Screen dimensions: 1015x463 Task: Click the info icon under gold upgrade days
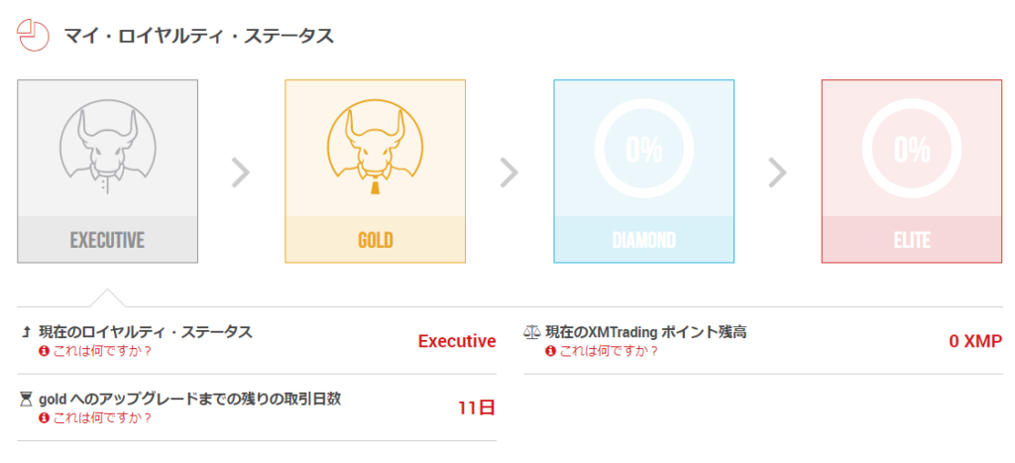coord(44,417)
